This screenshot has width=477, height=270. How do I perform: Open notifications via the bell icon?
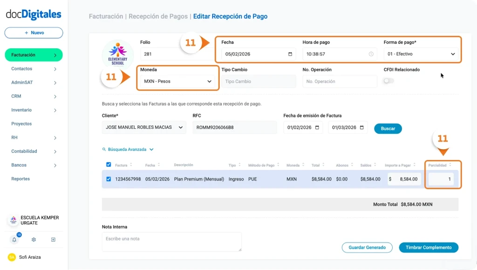click(x=14, y=239)
